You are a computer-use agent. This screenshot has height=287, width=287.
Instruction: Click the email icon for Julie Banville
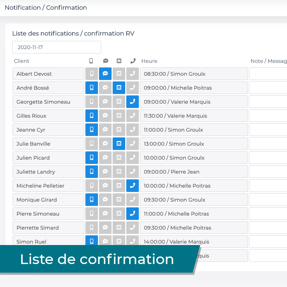pyautogui.click(x=119, y=144)
